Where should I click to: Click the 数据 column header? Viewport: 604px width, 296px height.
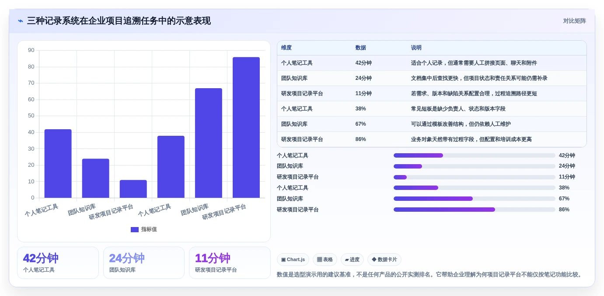tap(361, 48)
